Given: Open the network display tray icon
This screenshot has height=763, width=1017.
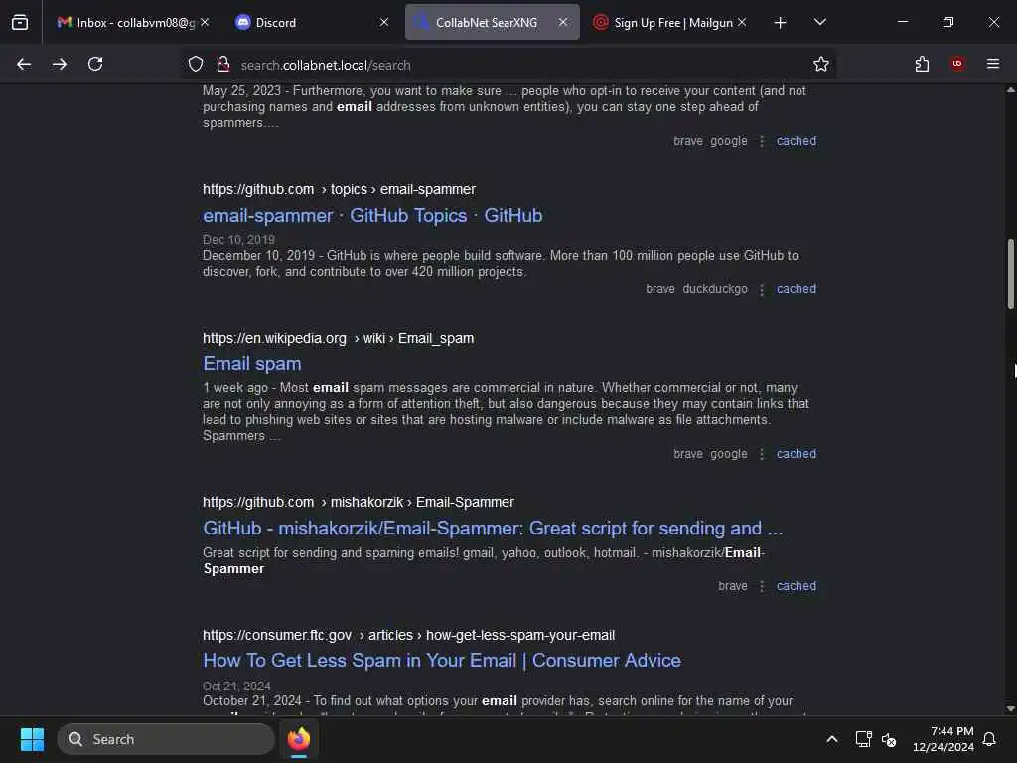Looking at the screenshot, I should click(863, 739).
